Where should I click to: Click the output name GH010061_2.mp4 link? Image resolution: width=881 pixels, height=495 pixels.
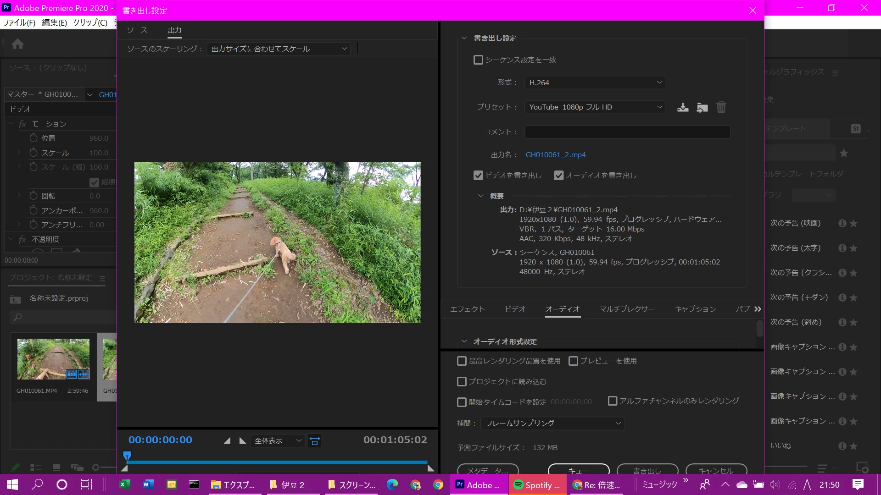555,155
